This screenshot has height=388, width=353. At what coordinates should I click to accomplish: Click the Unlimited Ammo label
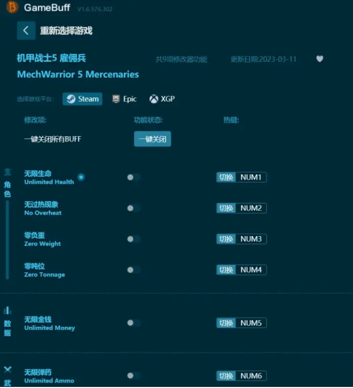49,381
